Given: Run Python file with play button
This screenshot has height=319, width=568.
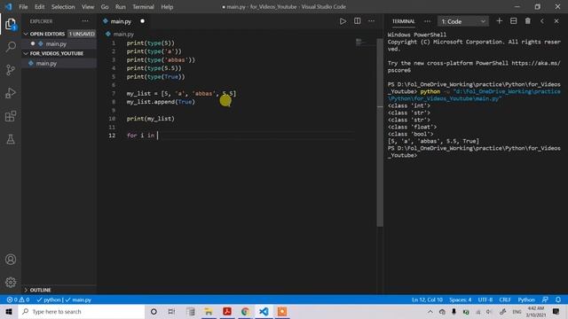Looking at the screenshot, I should coord(343,21).
